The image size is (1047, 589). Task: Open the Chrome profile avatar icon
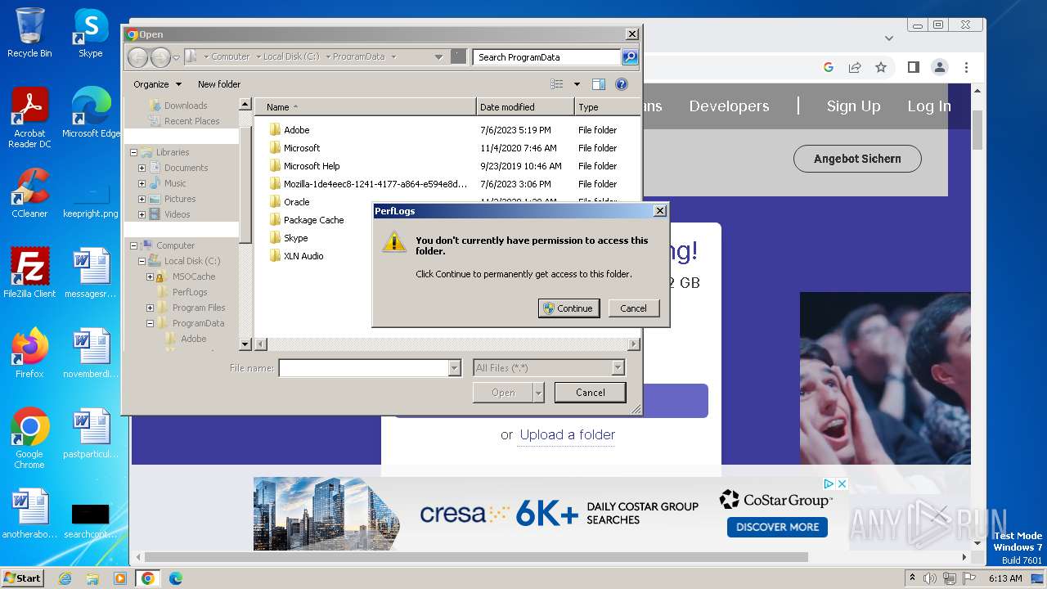[940, 67]
